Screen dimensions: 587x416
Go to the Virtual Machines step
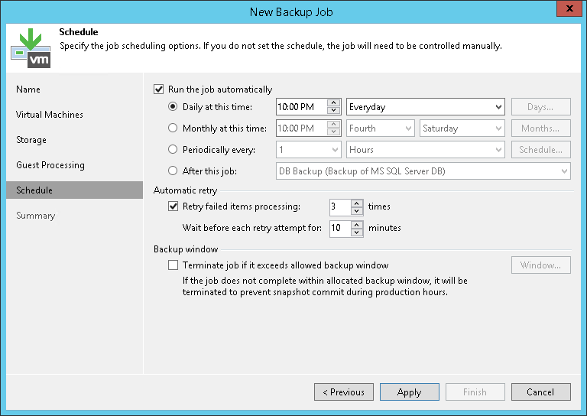click(50, 114)
